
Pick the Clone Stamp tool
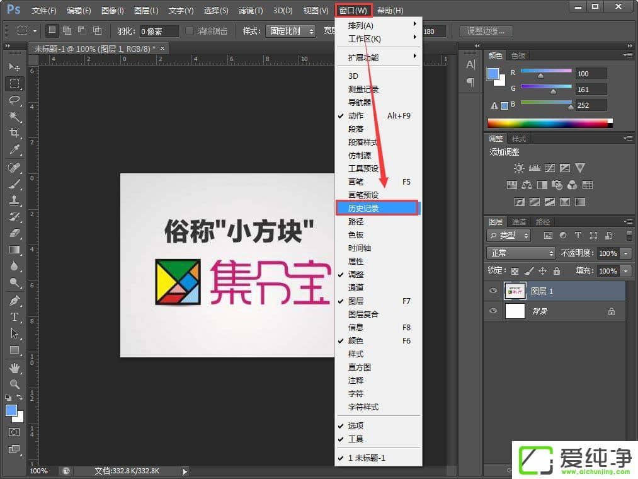click(x=14, y=200)
